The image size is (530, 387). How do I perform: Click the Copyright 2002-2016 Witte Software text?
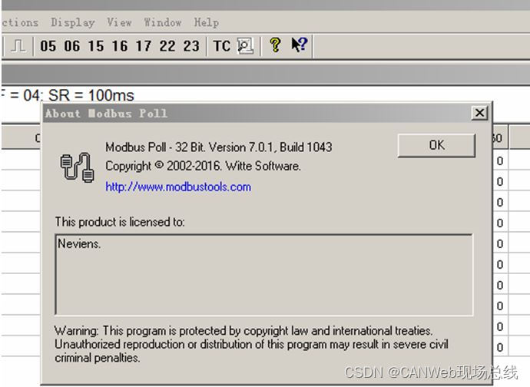(x=203, y=166)
